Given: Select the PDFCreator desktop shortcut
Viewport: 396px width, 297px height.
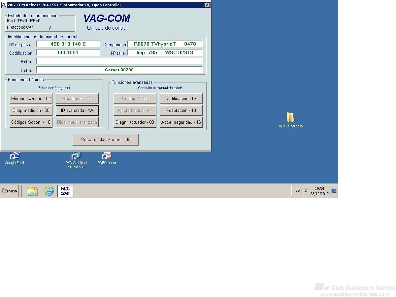Looking at the screenshot, I should [107, 156].
